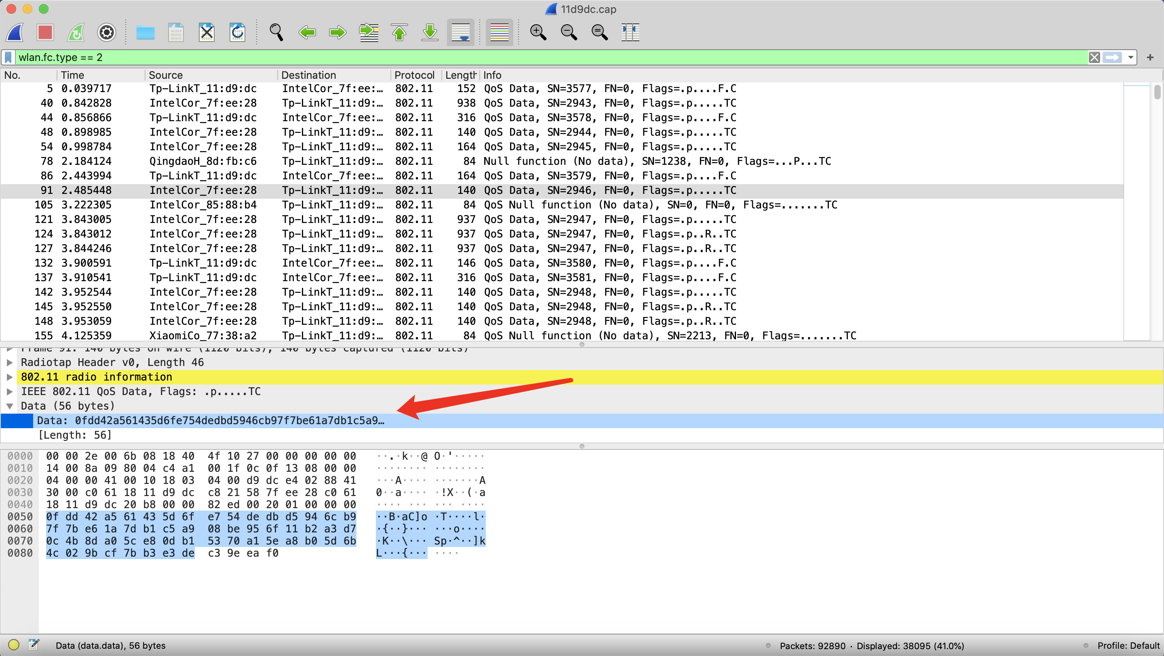Collapse the Data (56 bytes) section

[9, 406]
